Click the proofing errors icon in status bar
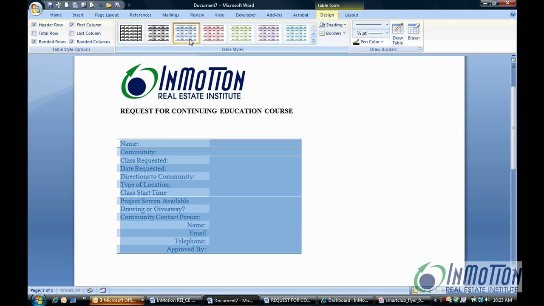This screenshot has width=544, height=306. 90,290
